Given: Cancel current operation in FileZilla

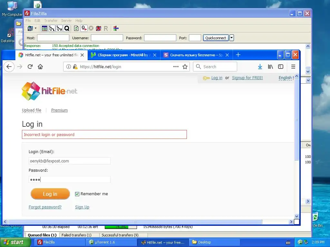Looking at the screenshot, I should [91, 28].
